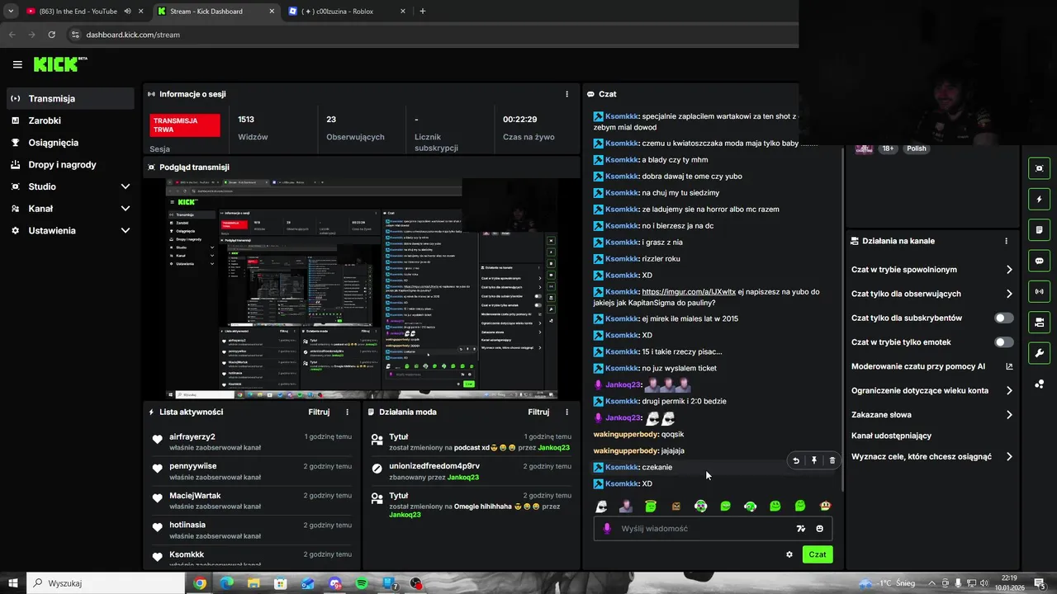Click the three-dots cluster icon in right toolbar
The image size is (1057, 594).
[1039, 384]
